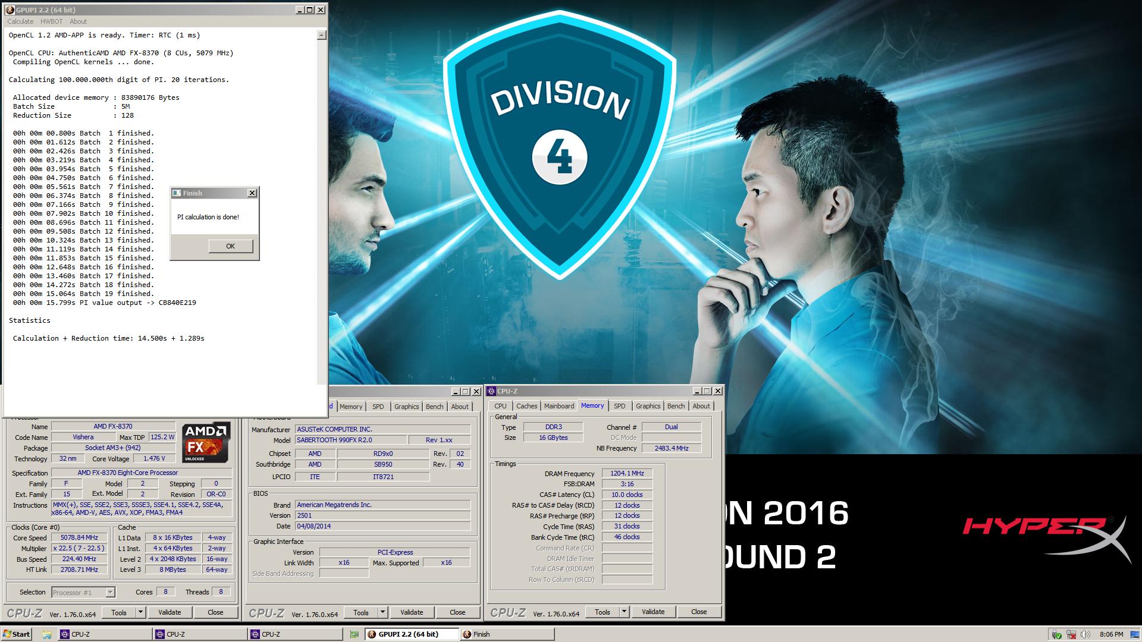Image resolution: width=1142 pixels, height=642 pixels.
Task: Click the Memory CPU-Z window title bar icon
Action: (x=491, y=391)
